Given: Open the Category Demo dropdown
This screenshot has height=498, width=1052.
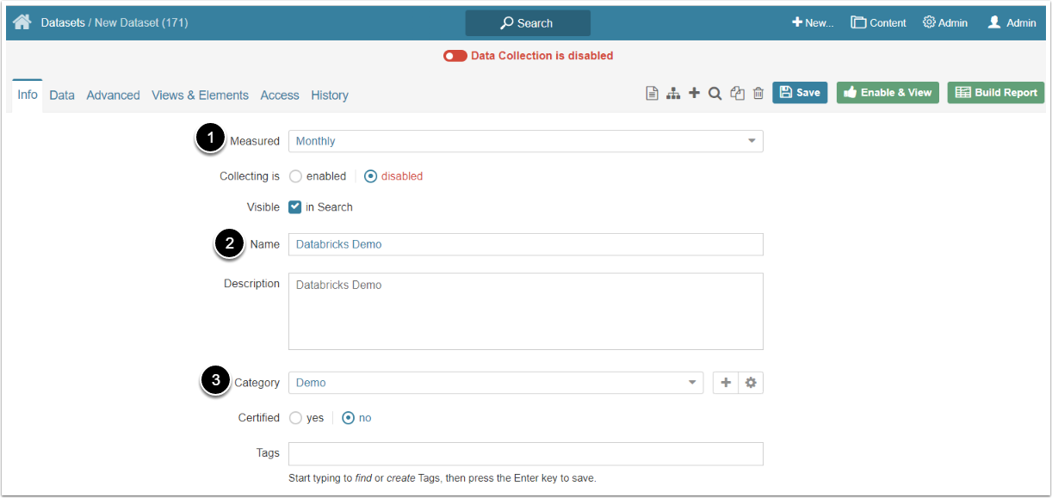Looking at the screenshot, I should [x=496, y=383].
